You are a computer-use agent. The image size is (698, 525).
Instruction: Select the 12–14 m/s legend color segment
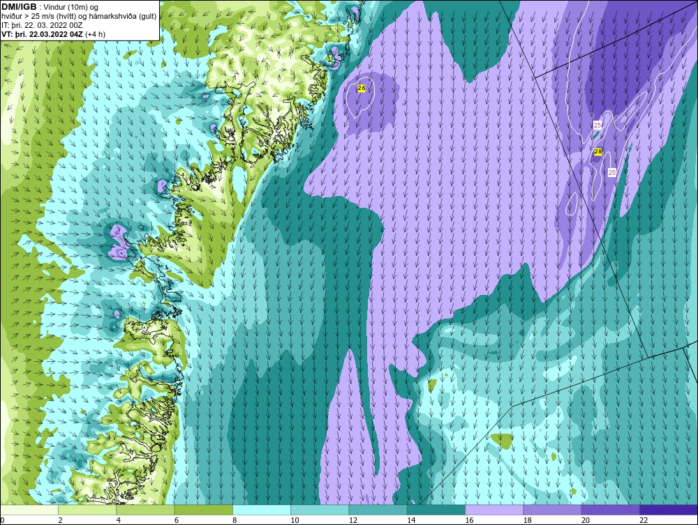click(x=378, y=510)
